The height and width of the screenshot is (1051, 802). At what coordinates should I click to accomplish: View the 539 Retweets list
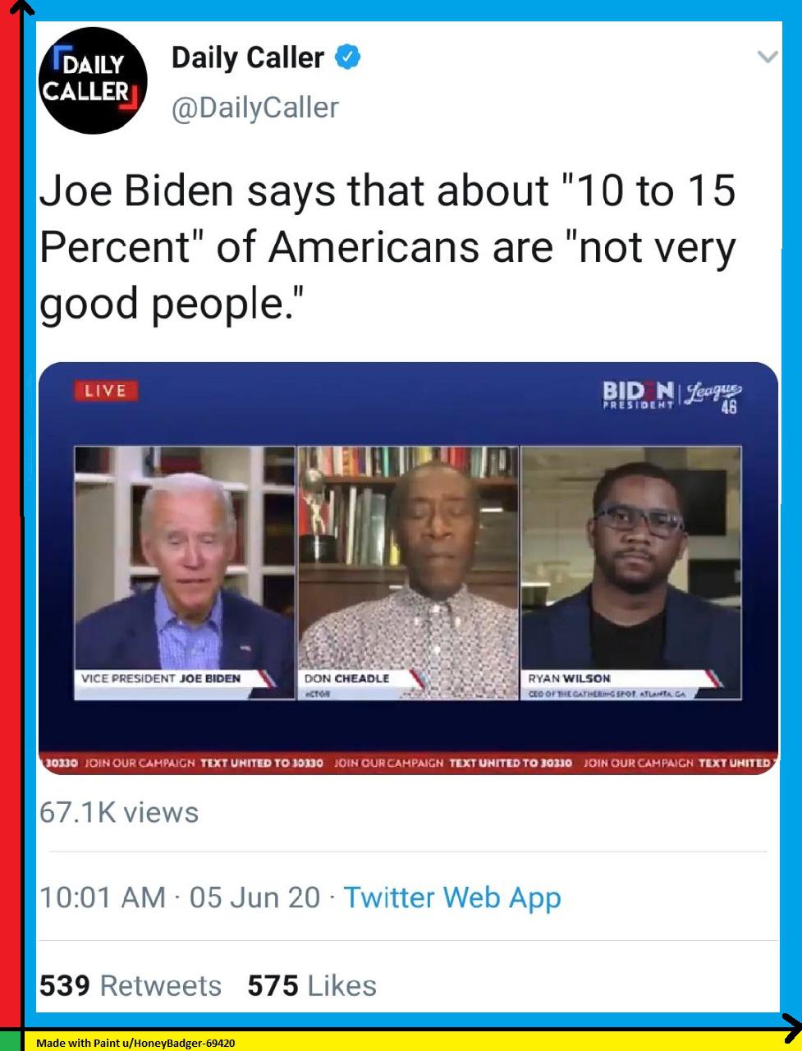pyautogui.click(x=131, y=985)
